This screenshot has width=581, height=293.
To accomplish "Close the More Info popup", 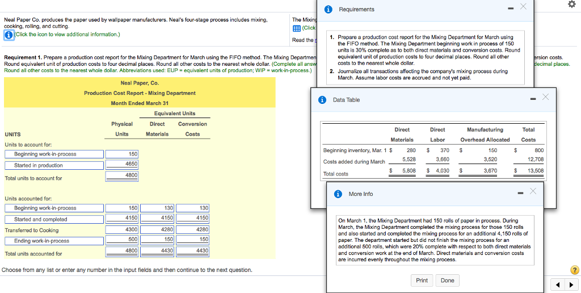I will pos(532,191).
